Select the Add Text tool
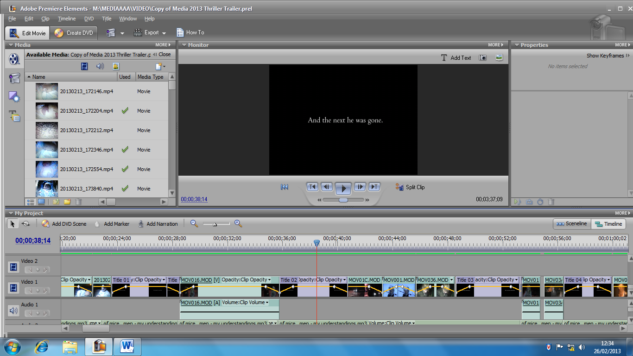The width and height of the screenshot is (633, 356). pos(456,57)
